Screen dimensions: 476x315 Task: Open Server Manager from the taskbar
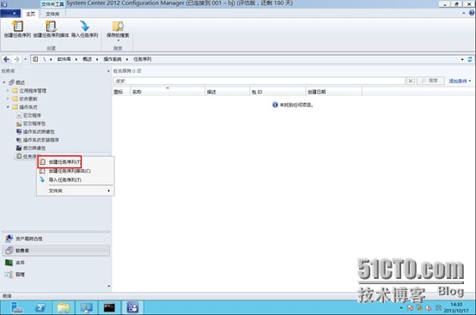pos(16,308)
